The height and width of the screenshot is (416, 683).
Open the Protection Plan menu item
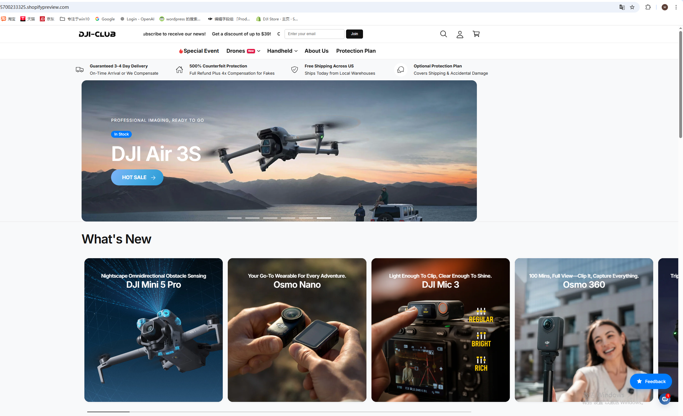[x=356, y=51]
